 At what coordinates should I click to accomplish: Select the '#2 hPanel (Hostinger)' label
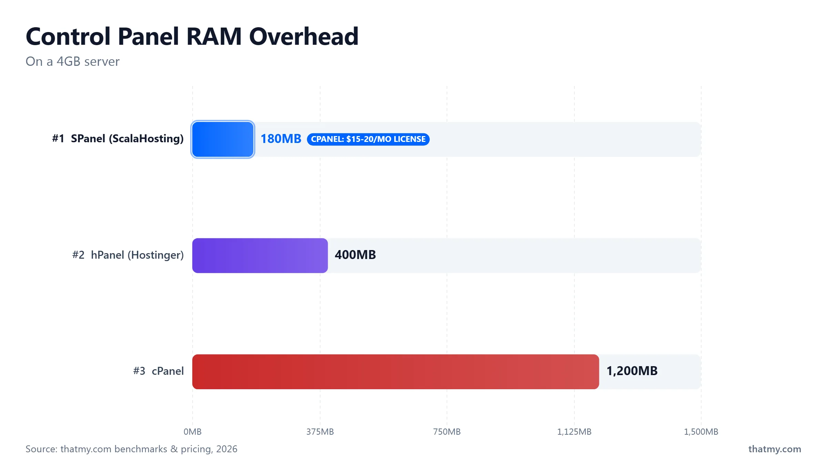click(128, 255)
